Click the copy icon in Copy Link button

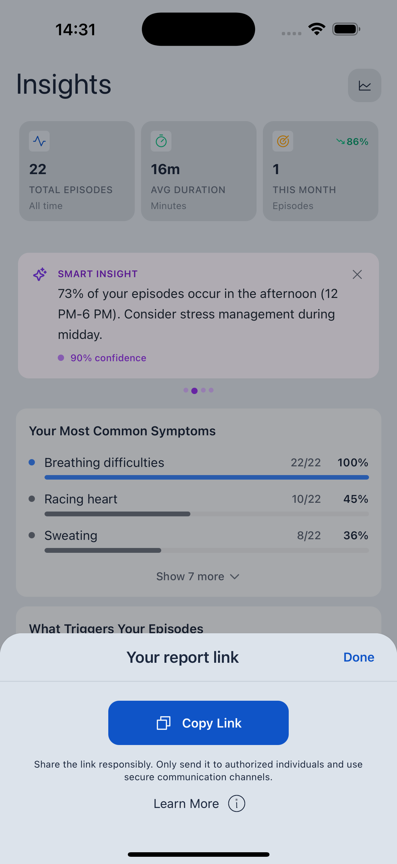164,723
